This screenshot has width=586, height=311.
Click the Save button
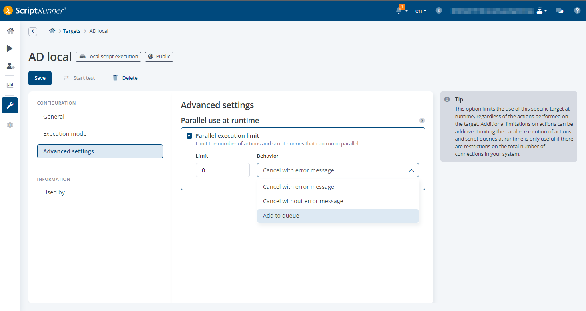click(40, 78)
